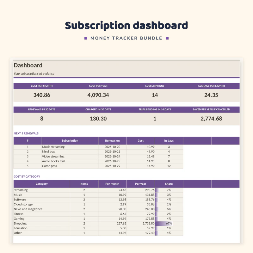
Task: Select the 'NEXT 5 RENEWALS' section label
Action: point(26,133)
